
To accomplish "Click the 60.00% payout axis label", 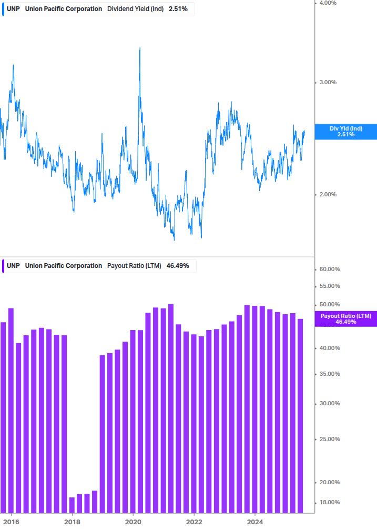I will pos(330,269).
